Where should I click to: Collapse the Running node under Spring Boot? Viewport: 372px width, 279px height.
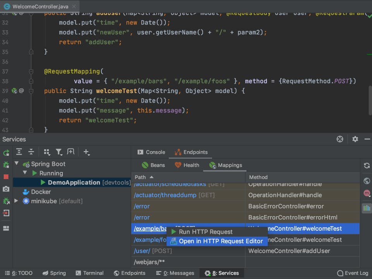[25, 173]
